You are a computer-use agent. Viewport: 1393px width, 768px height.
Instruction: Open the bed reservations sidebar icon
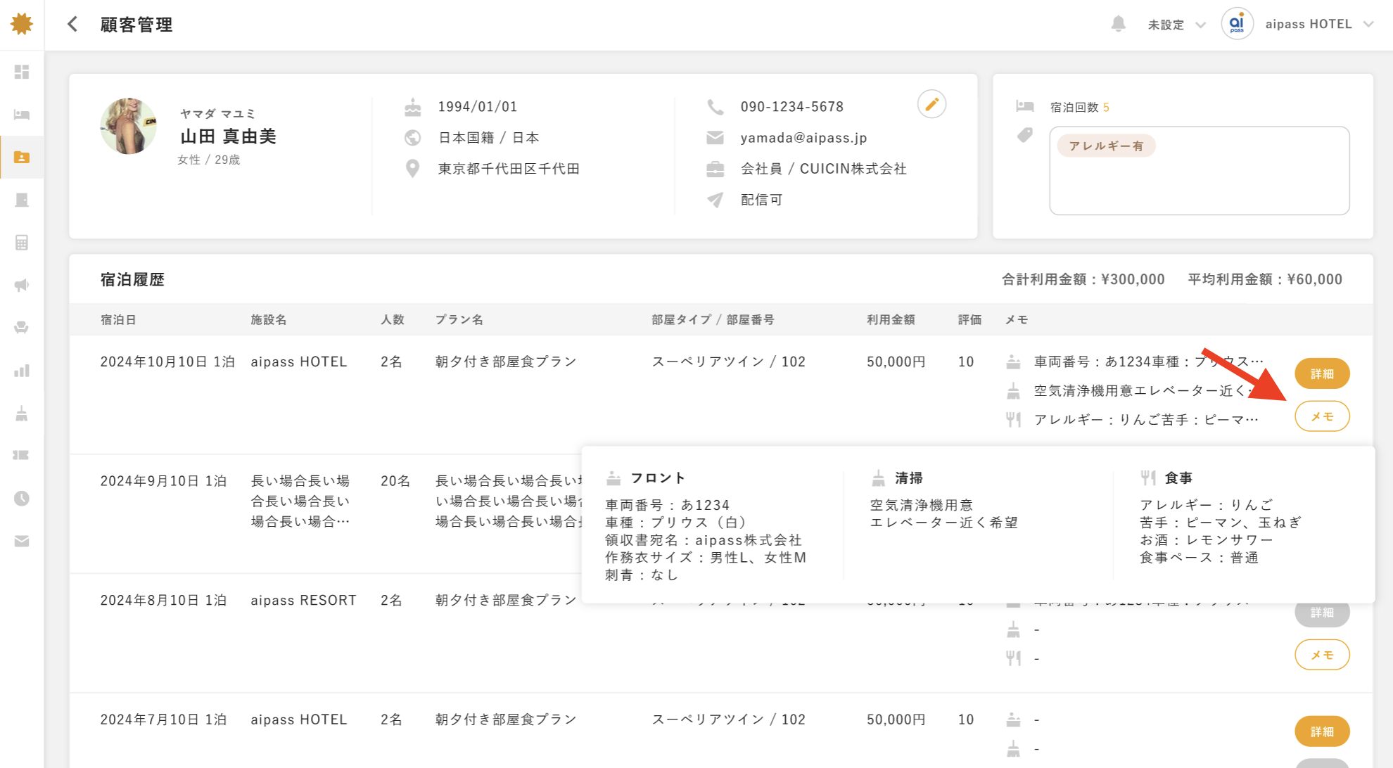(x=22, y=115)
